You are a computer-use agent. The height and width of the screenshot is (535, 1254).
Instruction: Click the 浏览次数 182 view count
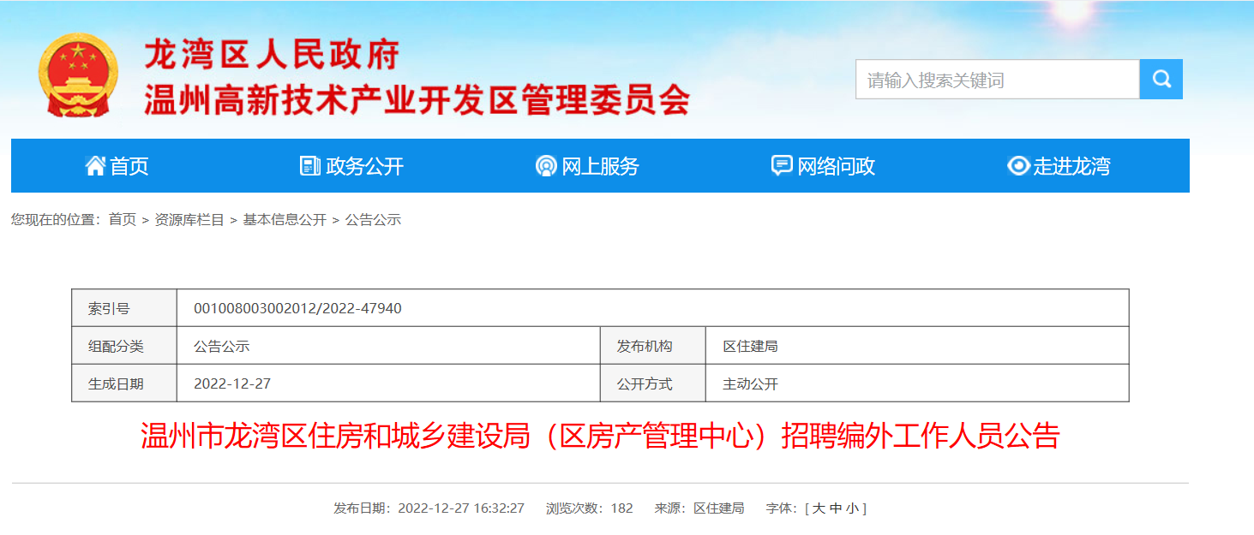(590, 508)
